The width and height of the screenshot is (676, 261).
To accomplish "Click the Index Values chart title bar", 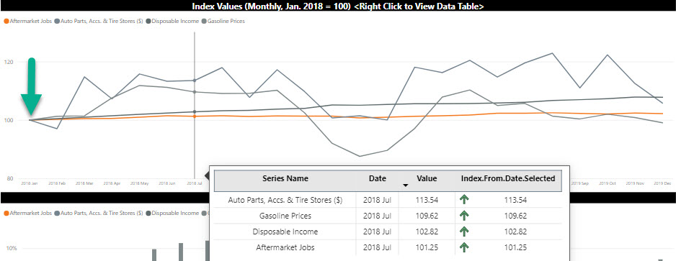I will click(x=338, y=6).
